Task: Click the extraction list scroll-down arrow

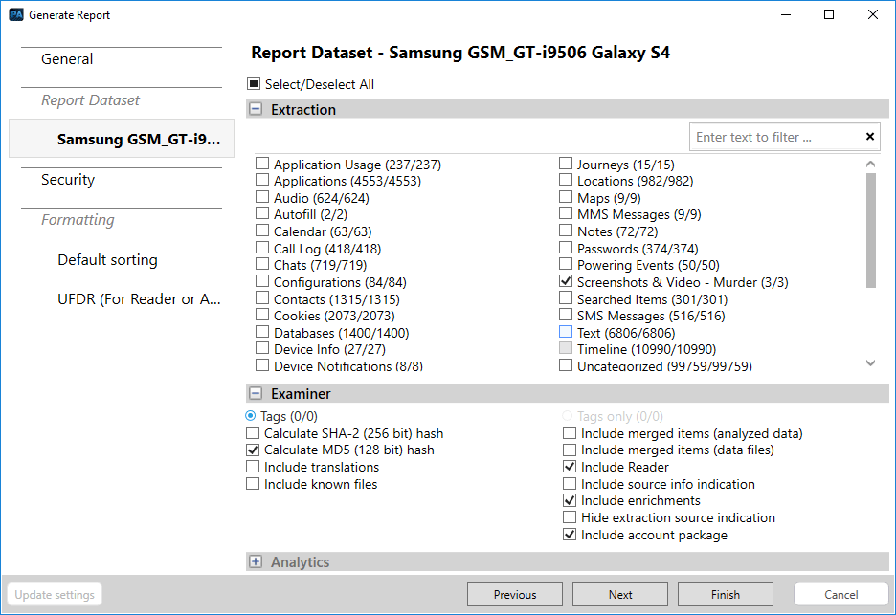Action: click(x=870, y=362)
